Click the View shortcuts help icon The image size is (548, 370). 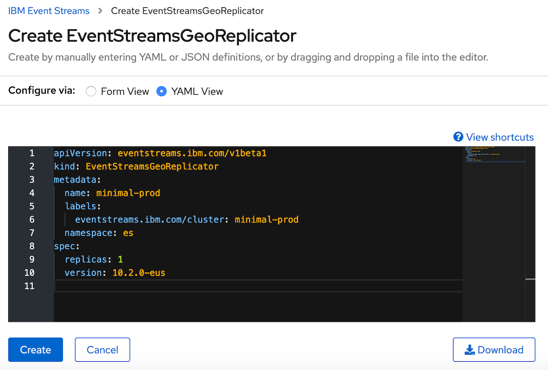458,137
